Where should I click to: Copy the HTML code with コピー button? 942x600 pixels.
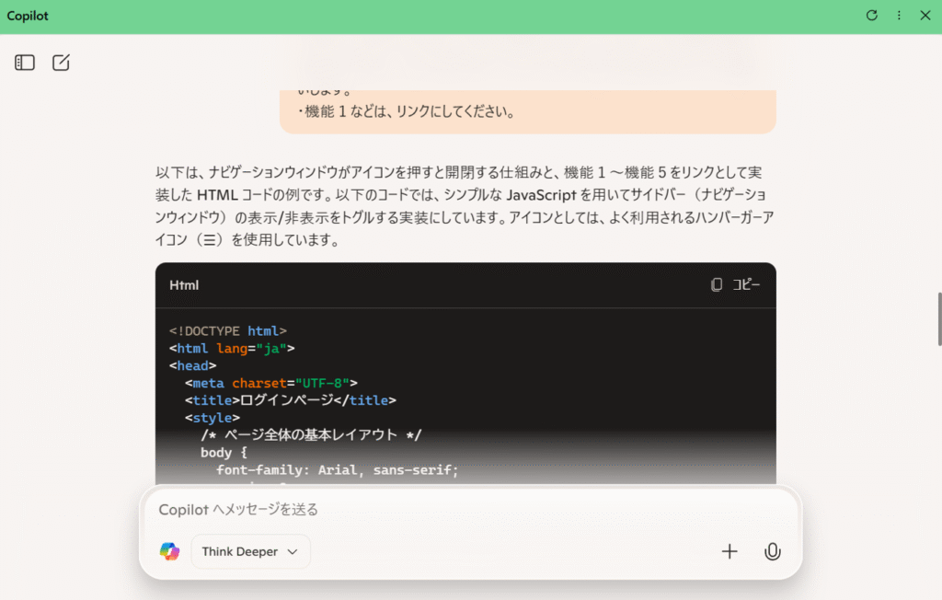(x=735, y=284)
